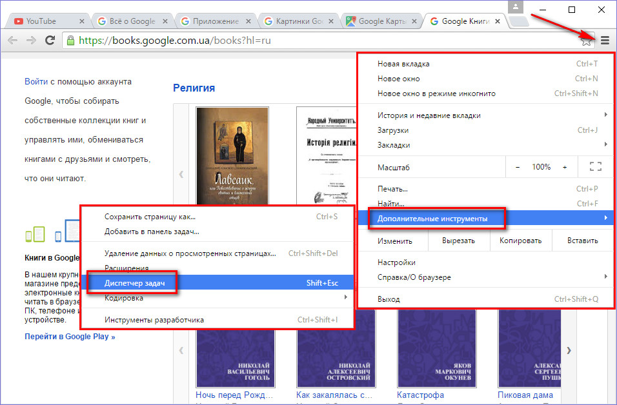The height and width of the screenshot is (405, 617).
Task: Click the Копировать button
Action: (x=521, y=241)
